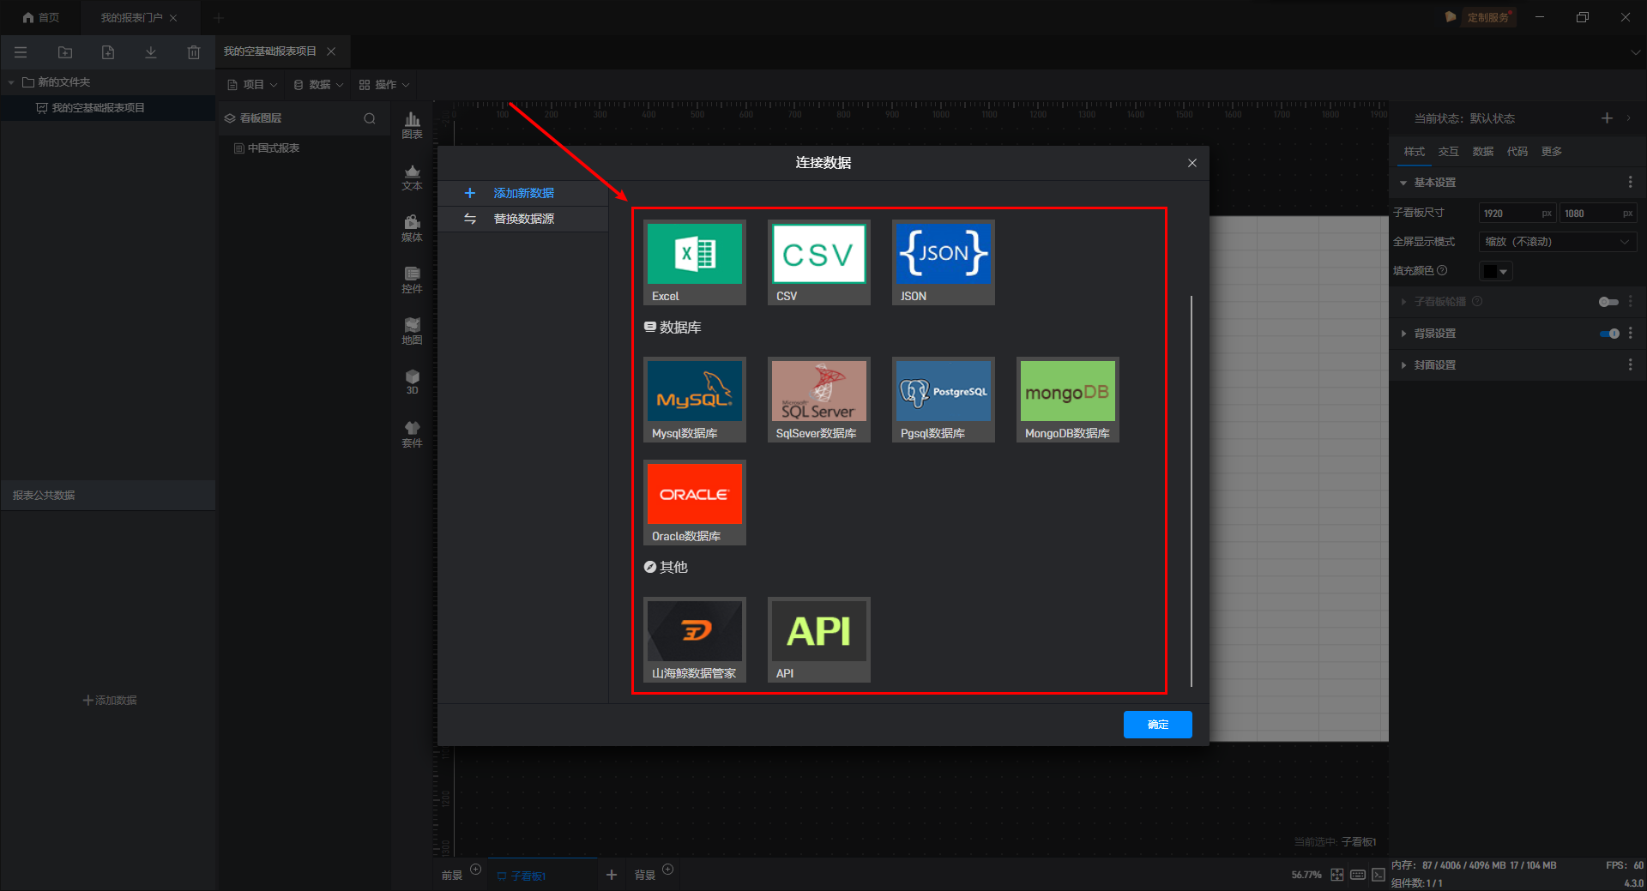Click the new folder icon
The height and width of the screenshot is (891, 1647).
click(65, 52)
